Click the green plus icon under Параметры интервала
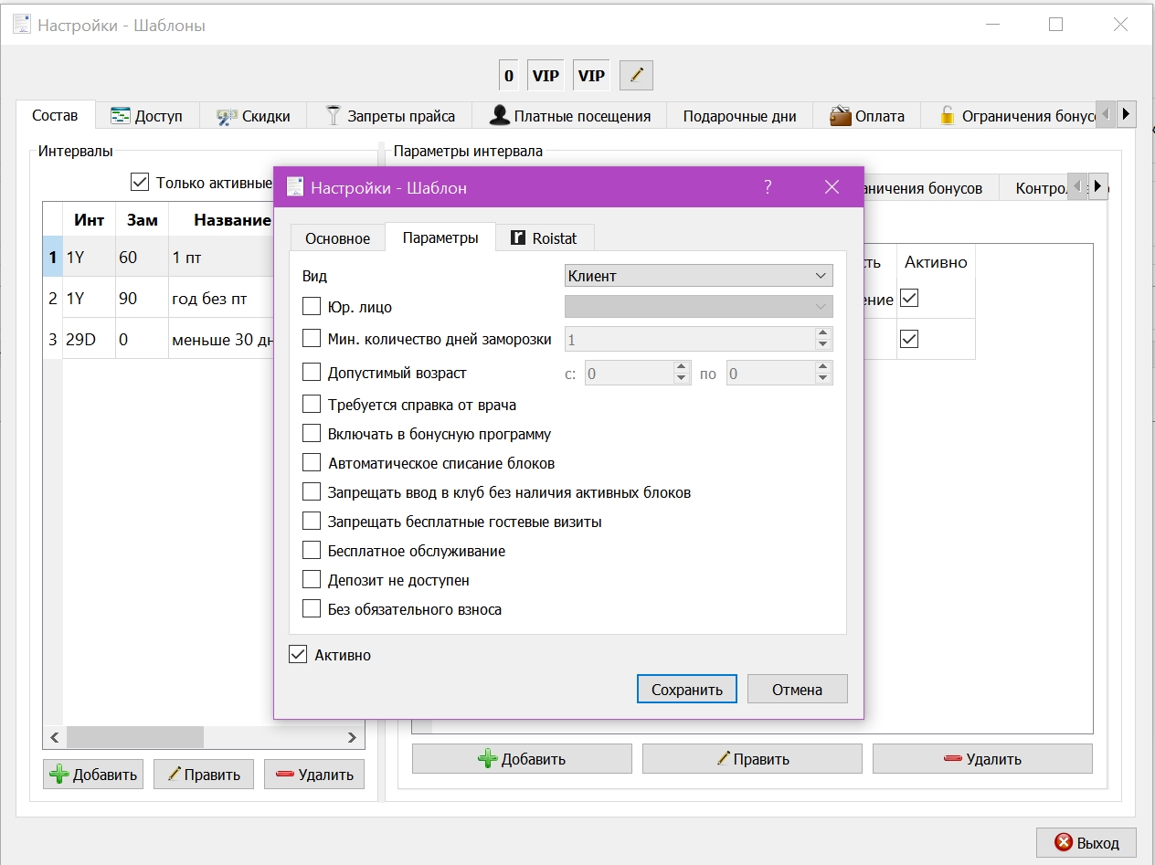 pos(488,759)
